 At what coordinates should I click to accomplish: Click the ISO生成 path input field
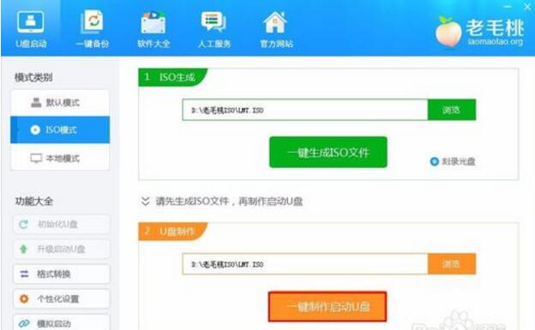(x=304, y=110)
